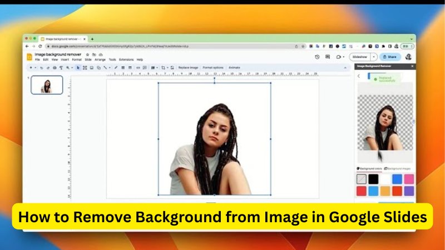Open the Zoom dropdown arrow
This screenshot has width=445, height=250.
coord(72,68)
